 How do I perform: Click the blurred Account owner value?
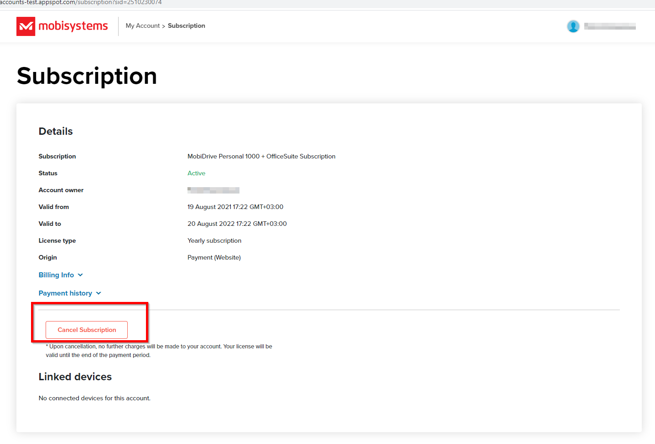click(x=213, y=190)
